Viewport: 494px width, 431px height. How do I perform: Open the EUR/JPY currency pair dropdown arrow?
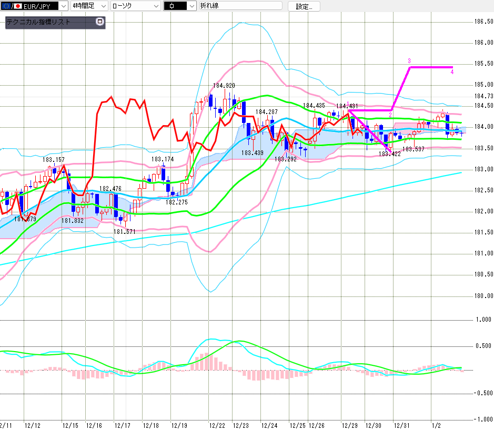click(x=63, y=6)
